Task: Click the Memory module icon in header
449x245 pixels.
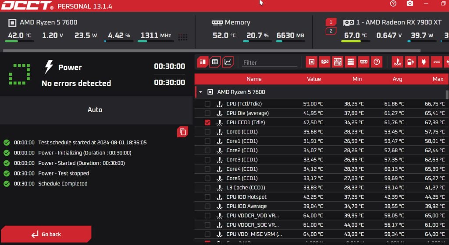Action: click(217, 23)
